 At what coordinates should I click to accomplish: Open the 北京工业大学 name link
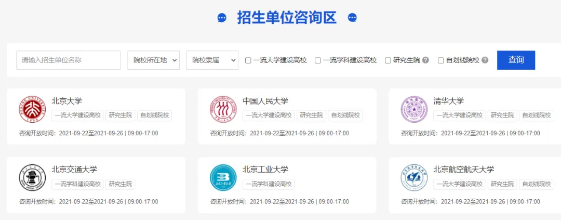coord(265,170)
